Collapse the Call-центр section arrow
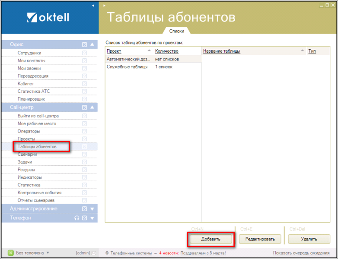Image resolution: width=338 pixels, height=259 pixels. click(x=92, y=107)
